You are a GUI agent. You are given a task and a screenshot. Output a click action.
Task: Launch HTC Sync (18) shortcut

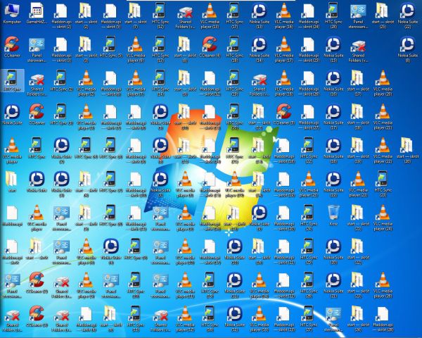coord(235,50)
